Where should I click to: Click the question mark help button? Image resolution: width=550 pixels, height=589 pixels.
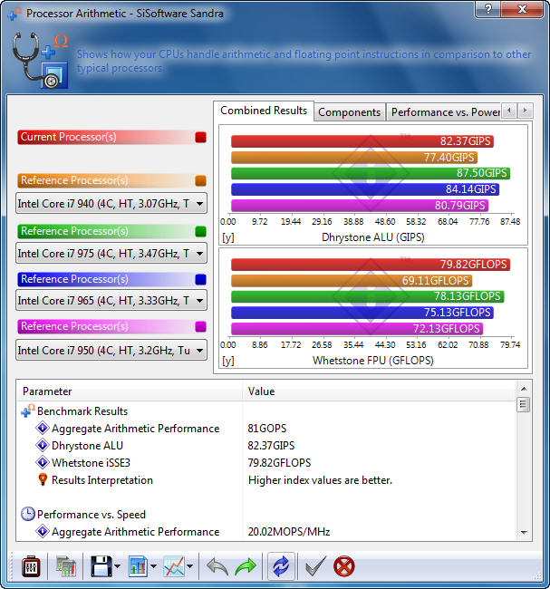tap(487, 9)
